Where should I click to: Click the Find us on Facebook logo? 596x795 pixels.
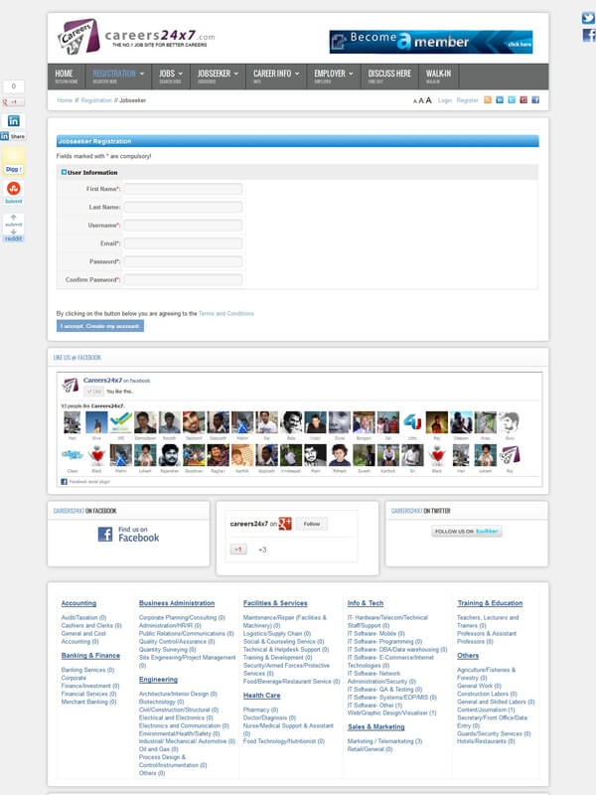(128, 534)
